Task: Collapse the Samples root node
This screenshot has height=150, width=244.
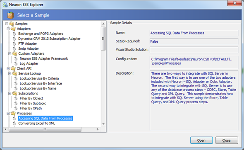Action: (x=7, y=24)
